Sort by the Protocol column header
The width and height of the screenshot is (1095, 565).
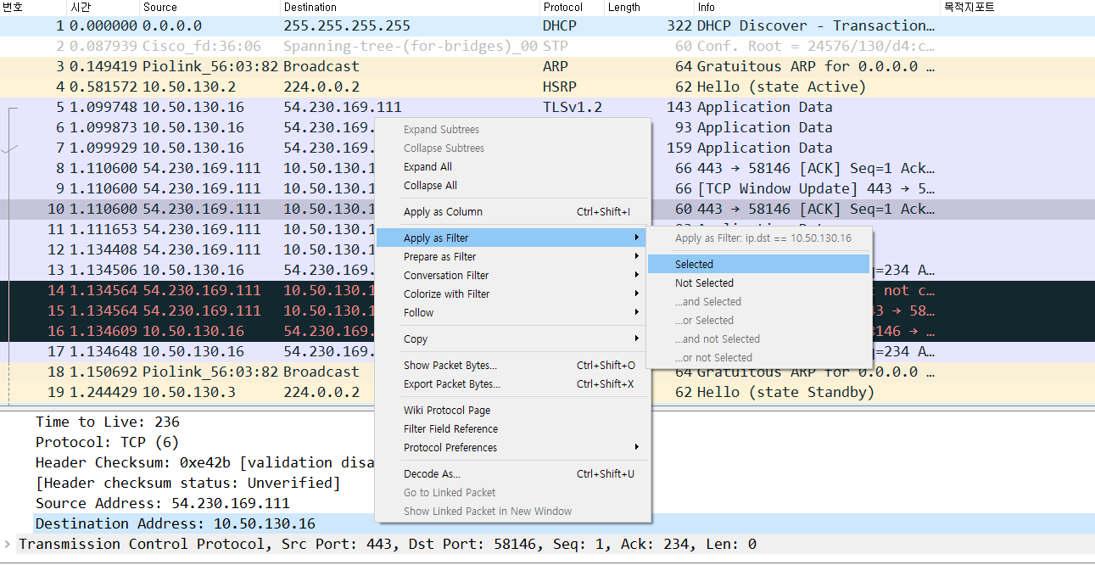[x=572, y=7]
